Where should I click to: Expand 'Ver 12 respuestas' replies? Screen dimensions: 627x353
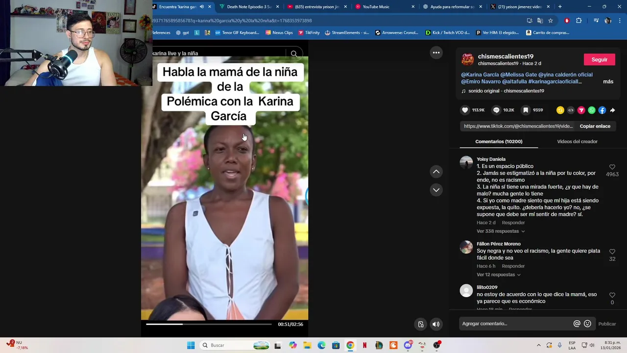pos(499,275)
